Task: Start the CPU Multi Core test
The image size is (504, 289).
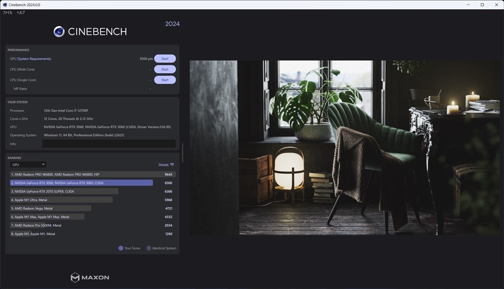Action: (x=165, y=69)
